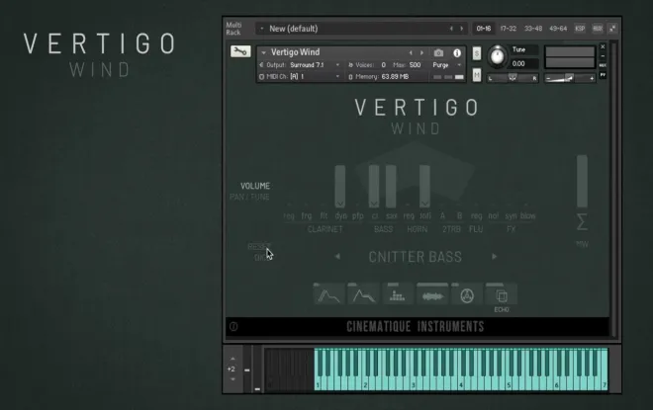Toggle the 2TRB A layer

(442, 215)
